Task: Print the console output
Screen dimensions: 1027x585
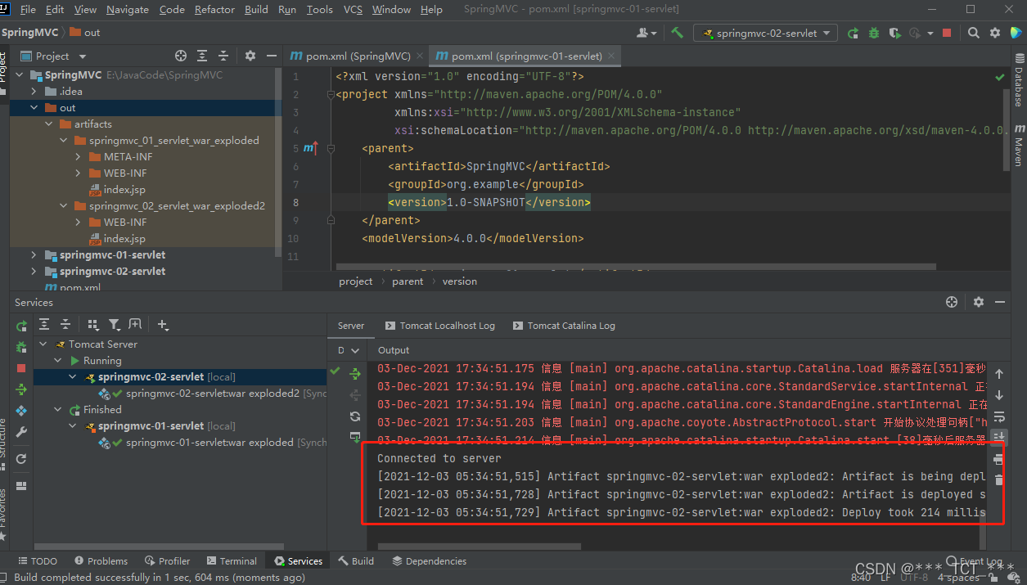Action: coord(999,459)
